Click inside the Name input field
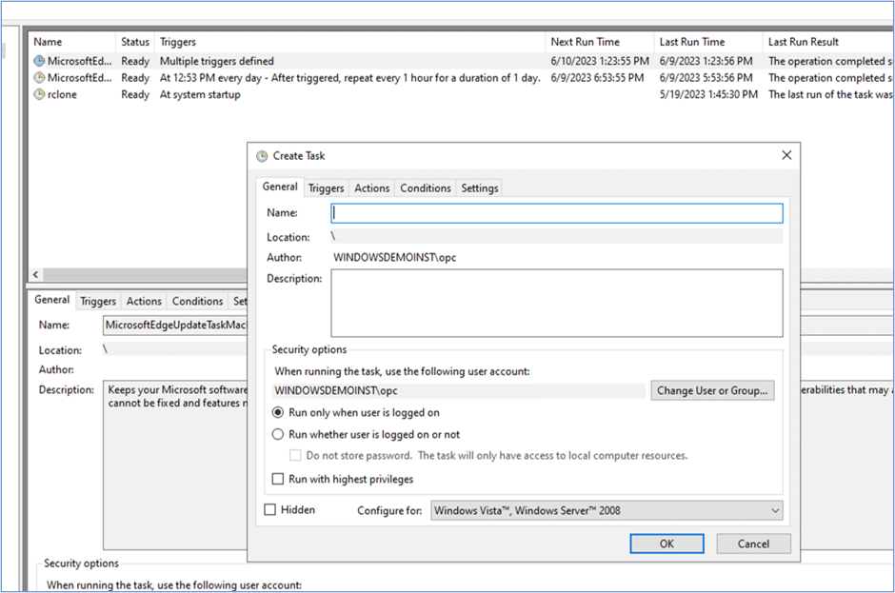 [x=557, y=212]
